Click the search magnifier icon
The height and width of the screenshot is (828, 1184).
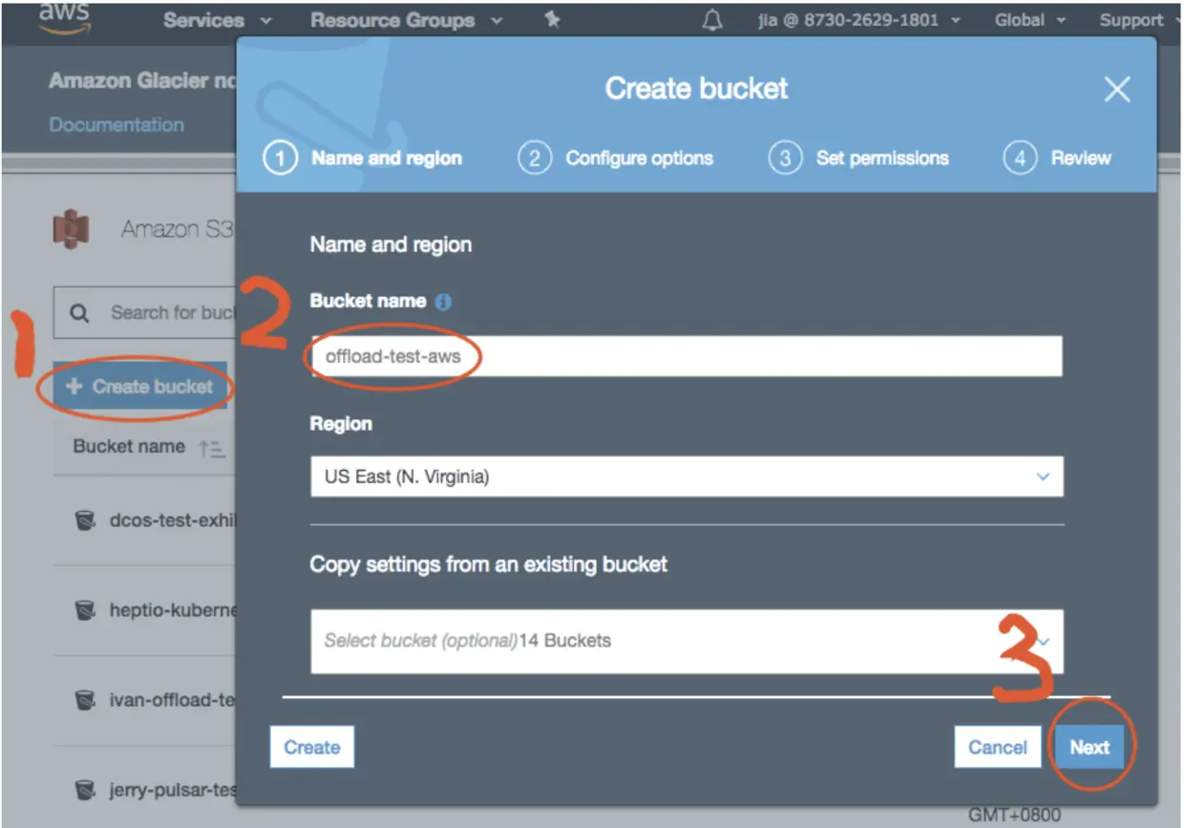click(80, 313)
